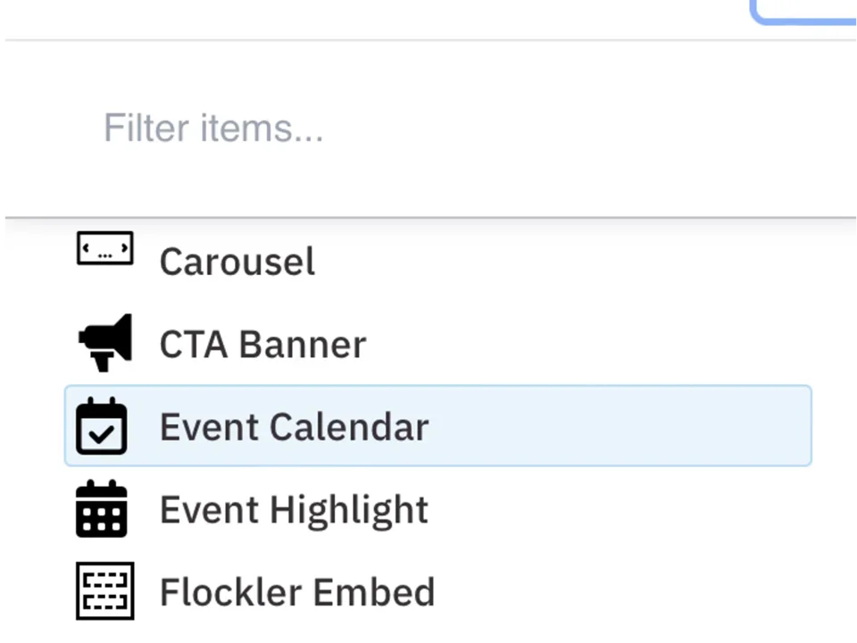857x643 pixels.
Task: Click the Event Calendar label text
Action: (x=294, y=426)
